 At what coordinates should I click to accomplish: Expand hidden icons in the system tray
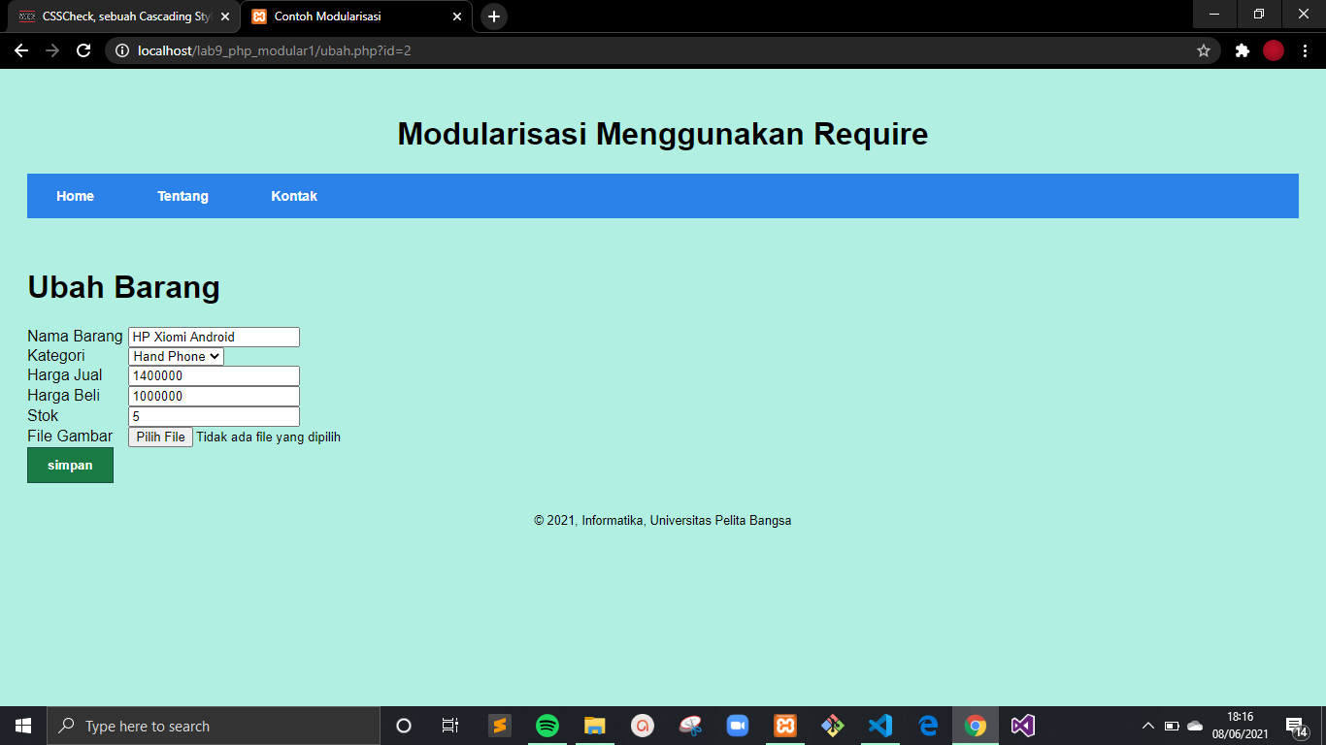[1146, 725]
